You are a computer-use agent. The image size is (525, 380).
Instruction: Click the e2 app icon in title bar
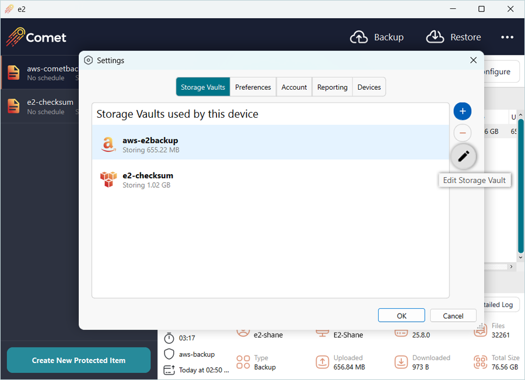9,9
